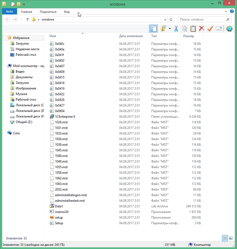Image resolution: width=237 pixels, height=249 pixels.
Task: Go up one folder level arrow
Action: click(27, 20)
